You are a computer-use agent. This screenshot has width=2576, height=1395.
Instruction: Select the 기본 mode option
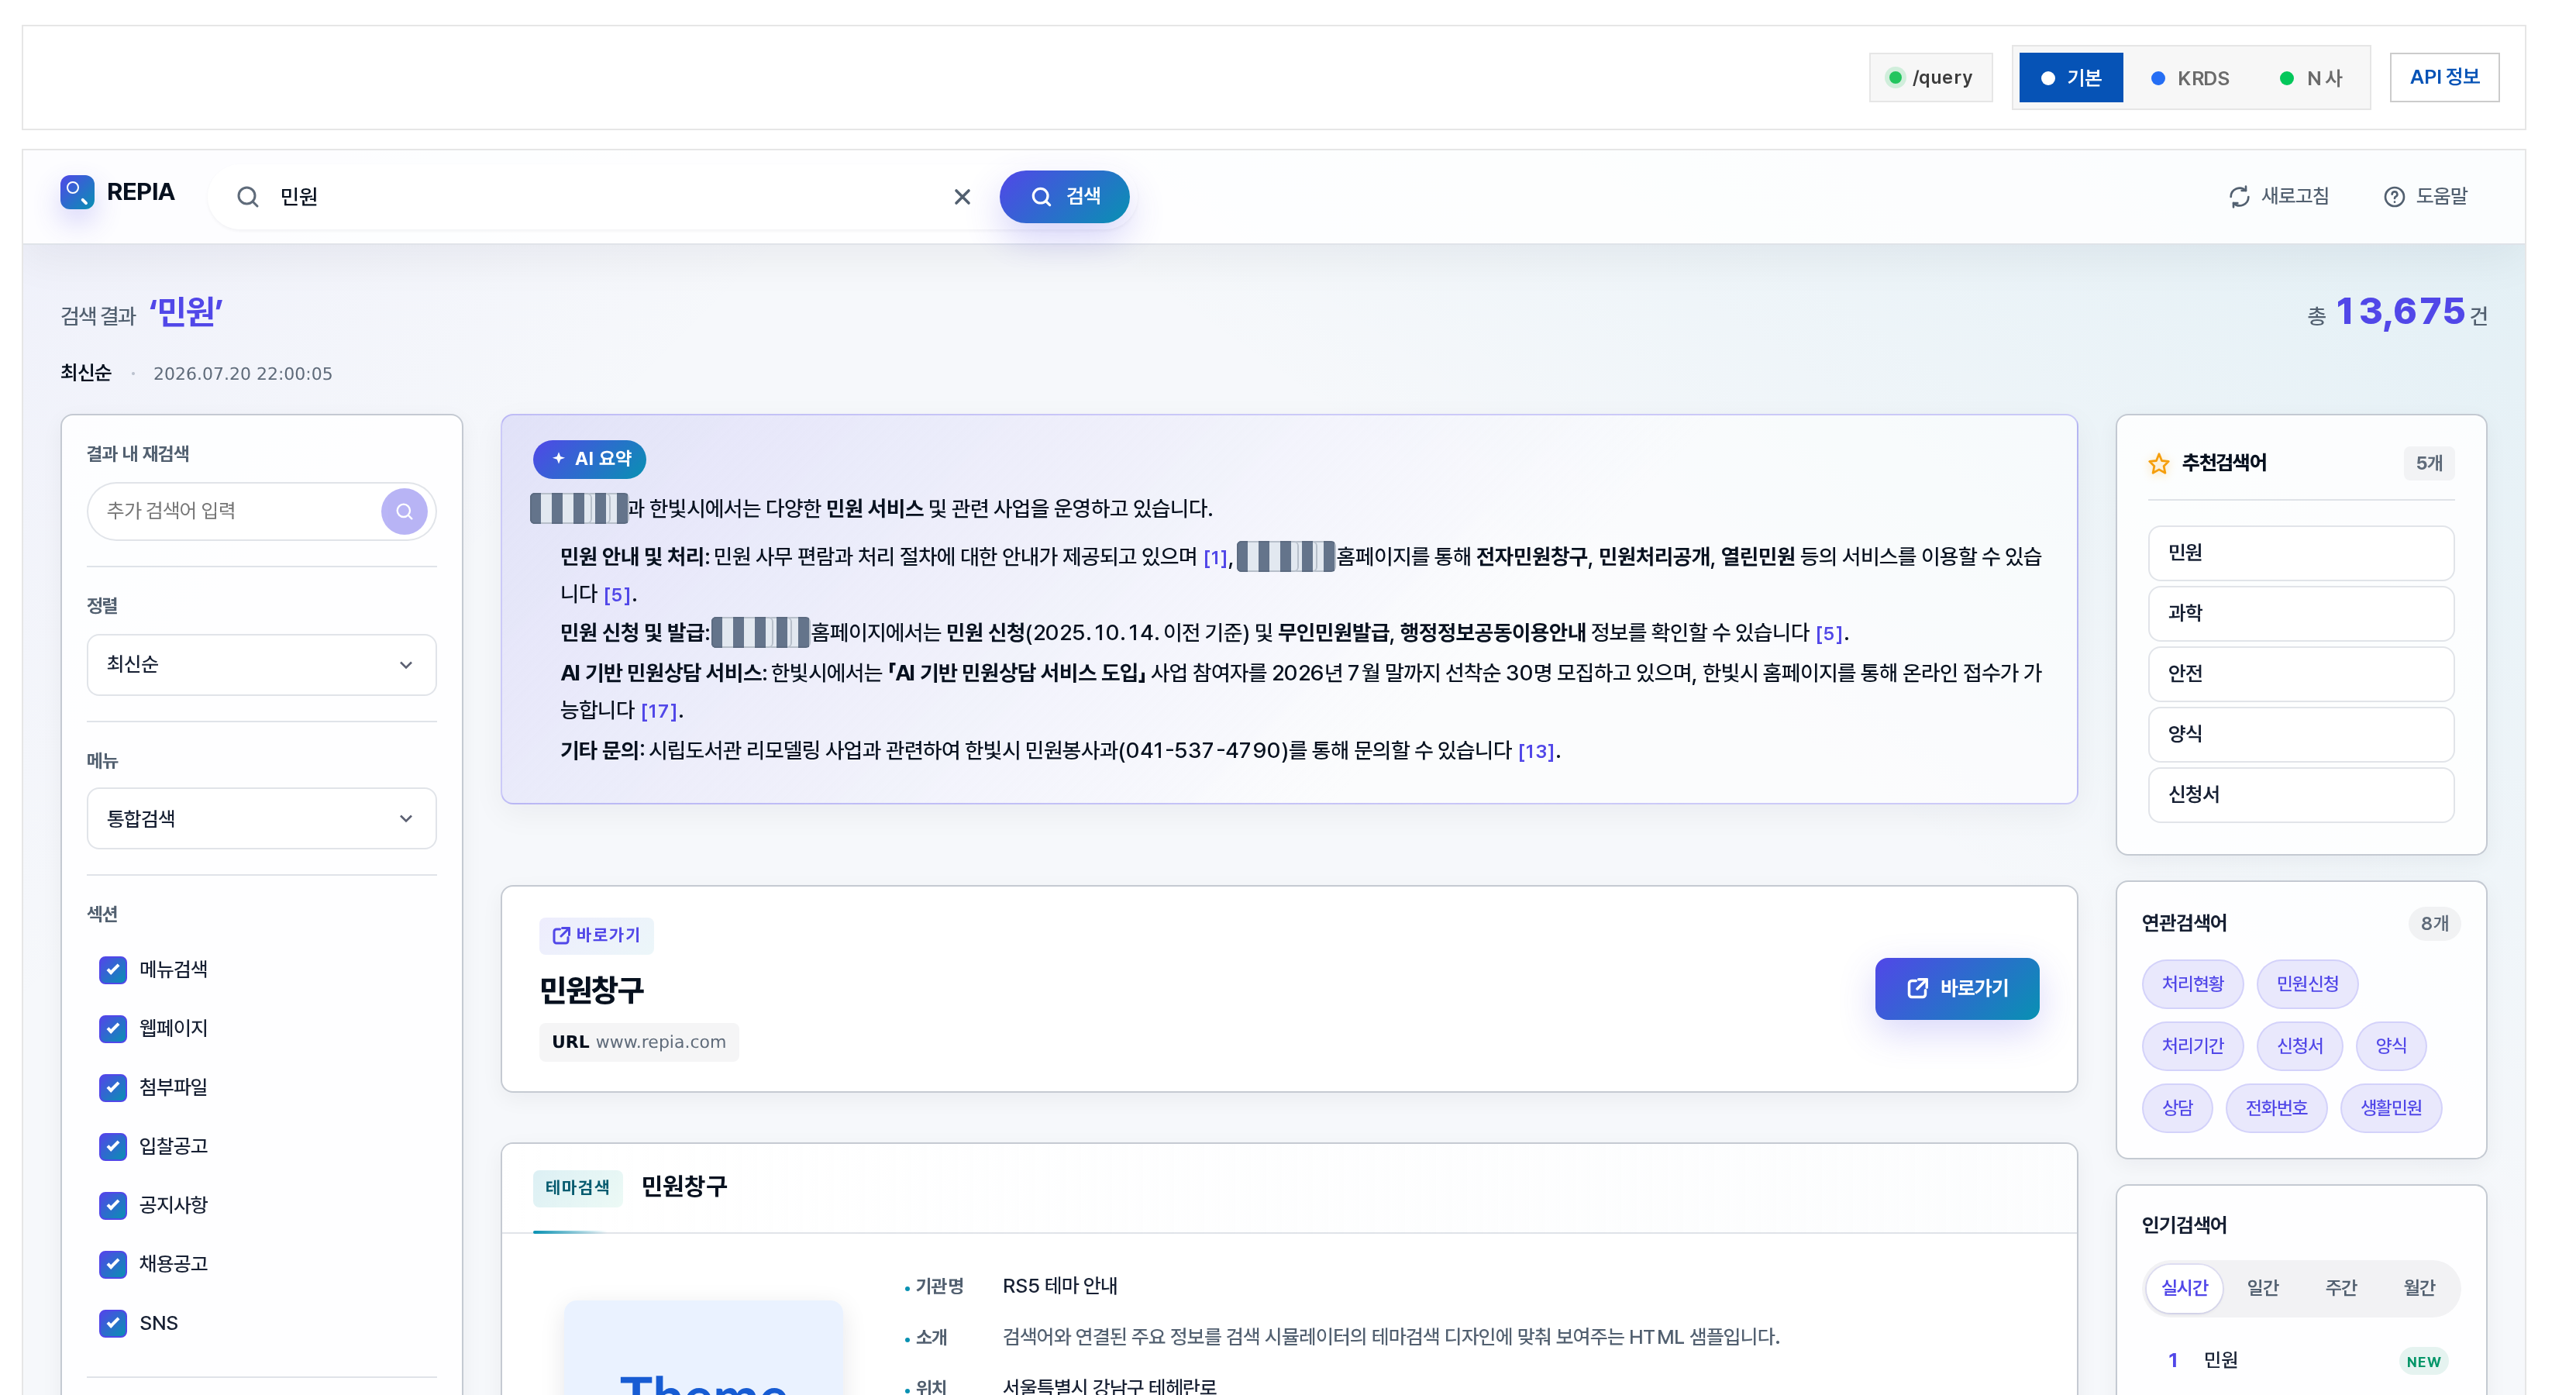click(2071, 78)
